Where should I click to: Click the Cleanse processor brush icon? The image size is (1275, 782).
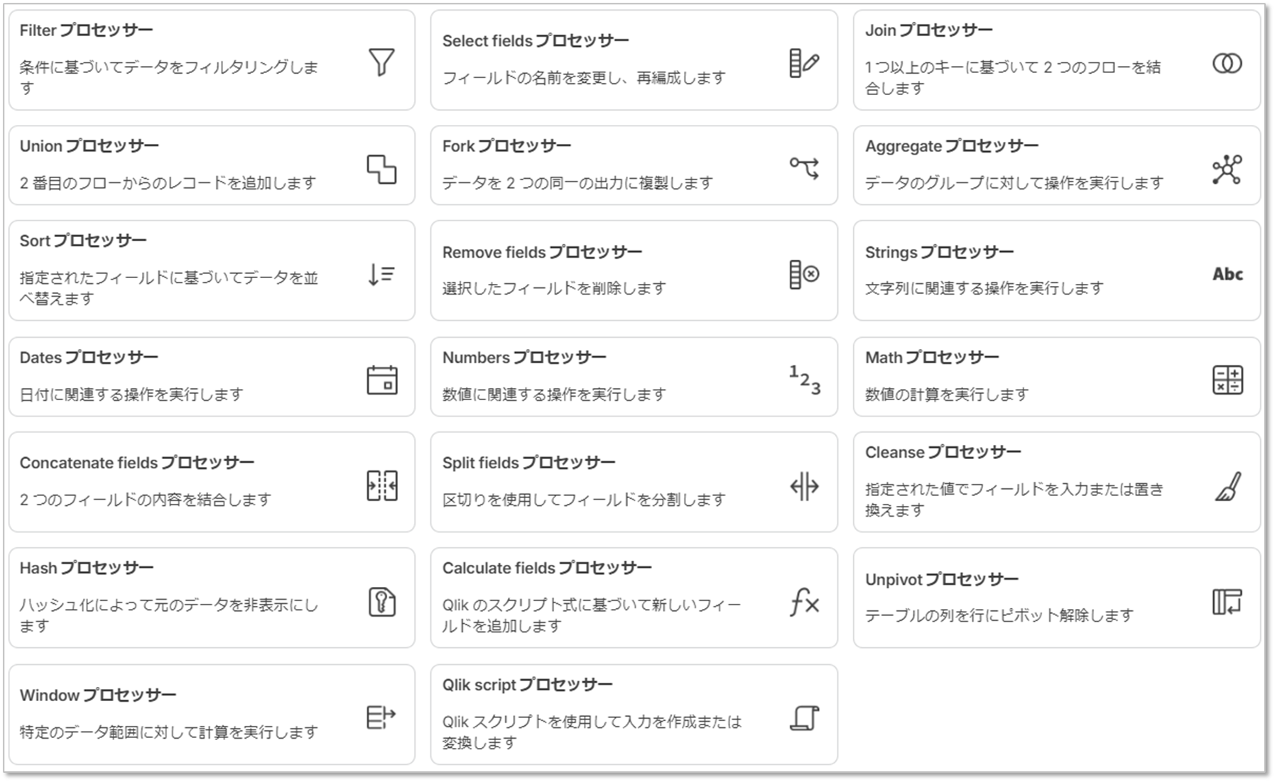click(1228, 487)
